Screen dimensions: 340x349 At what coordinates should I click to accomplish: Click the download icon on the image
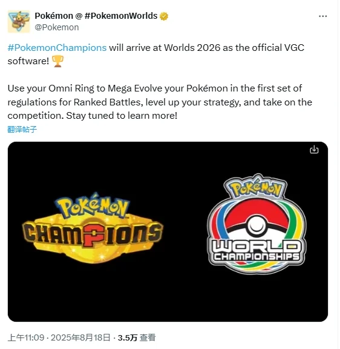[x=314, y=150]
